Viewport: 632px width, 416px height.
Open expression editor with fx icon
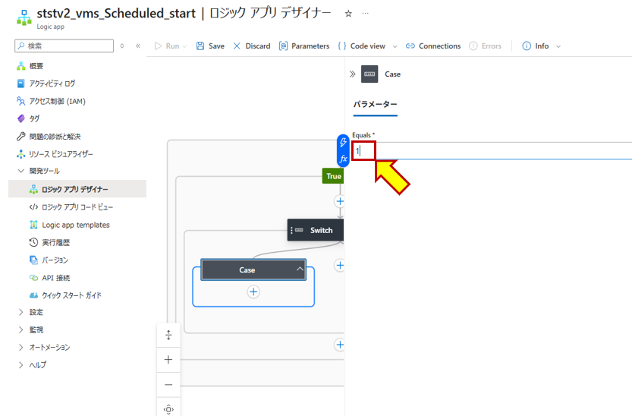[x=343, y=159]
